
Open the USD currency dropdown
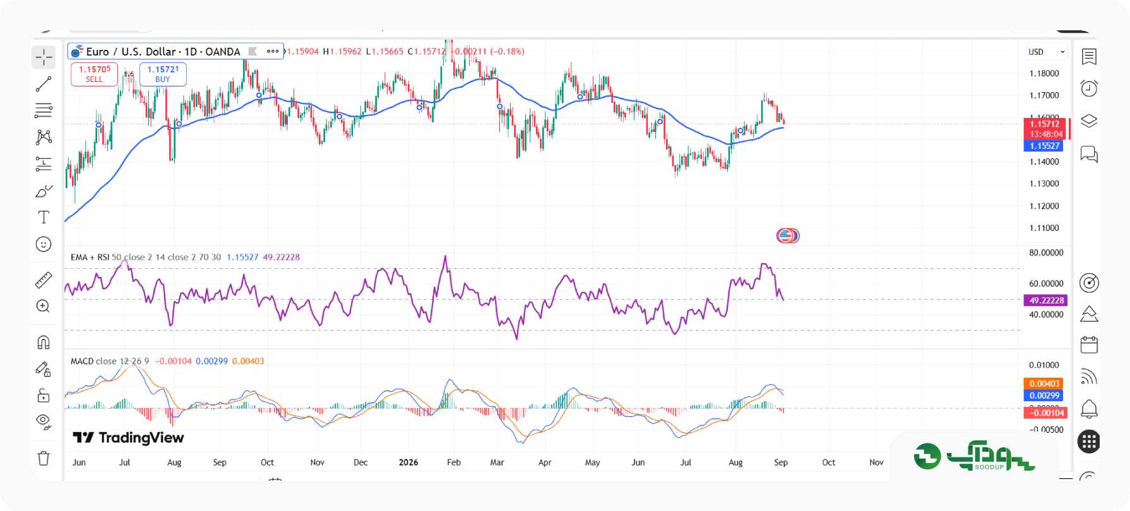tap(1046, 52)
